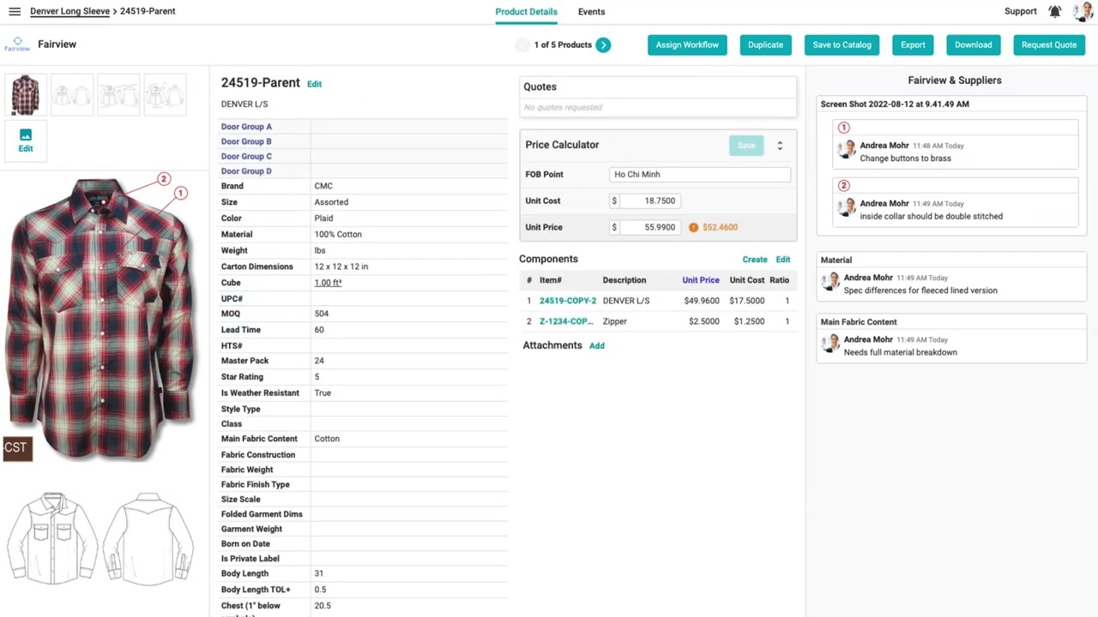The width and height of the screenshot is (1098, 617).
Task: Click the Fairview logo icon
Action: 17,45
